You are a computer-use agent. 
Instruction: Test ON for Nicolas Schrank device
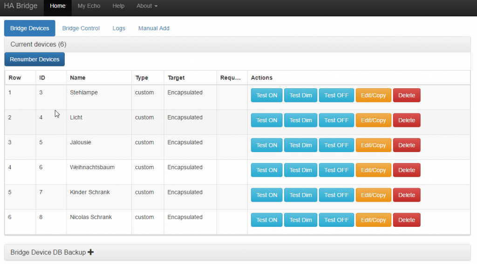coord(266,220)
